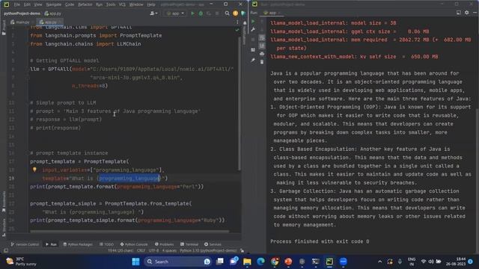Click the taskbar Search box
This screenshot has height=269, width=479.
pyautogui.click(x=178, y=262)
